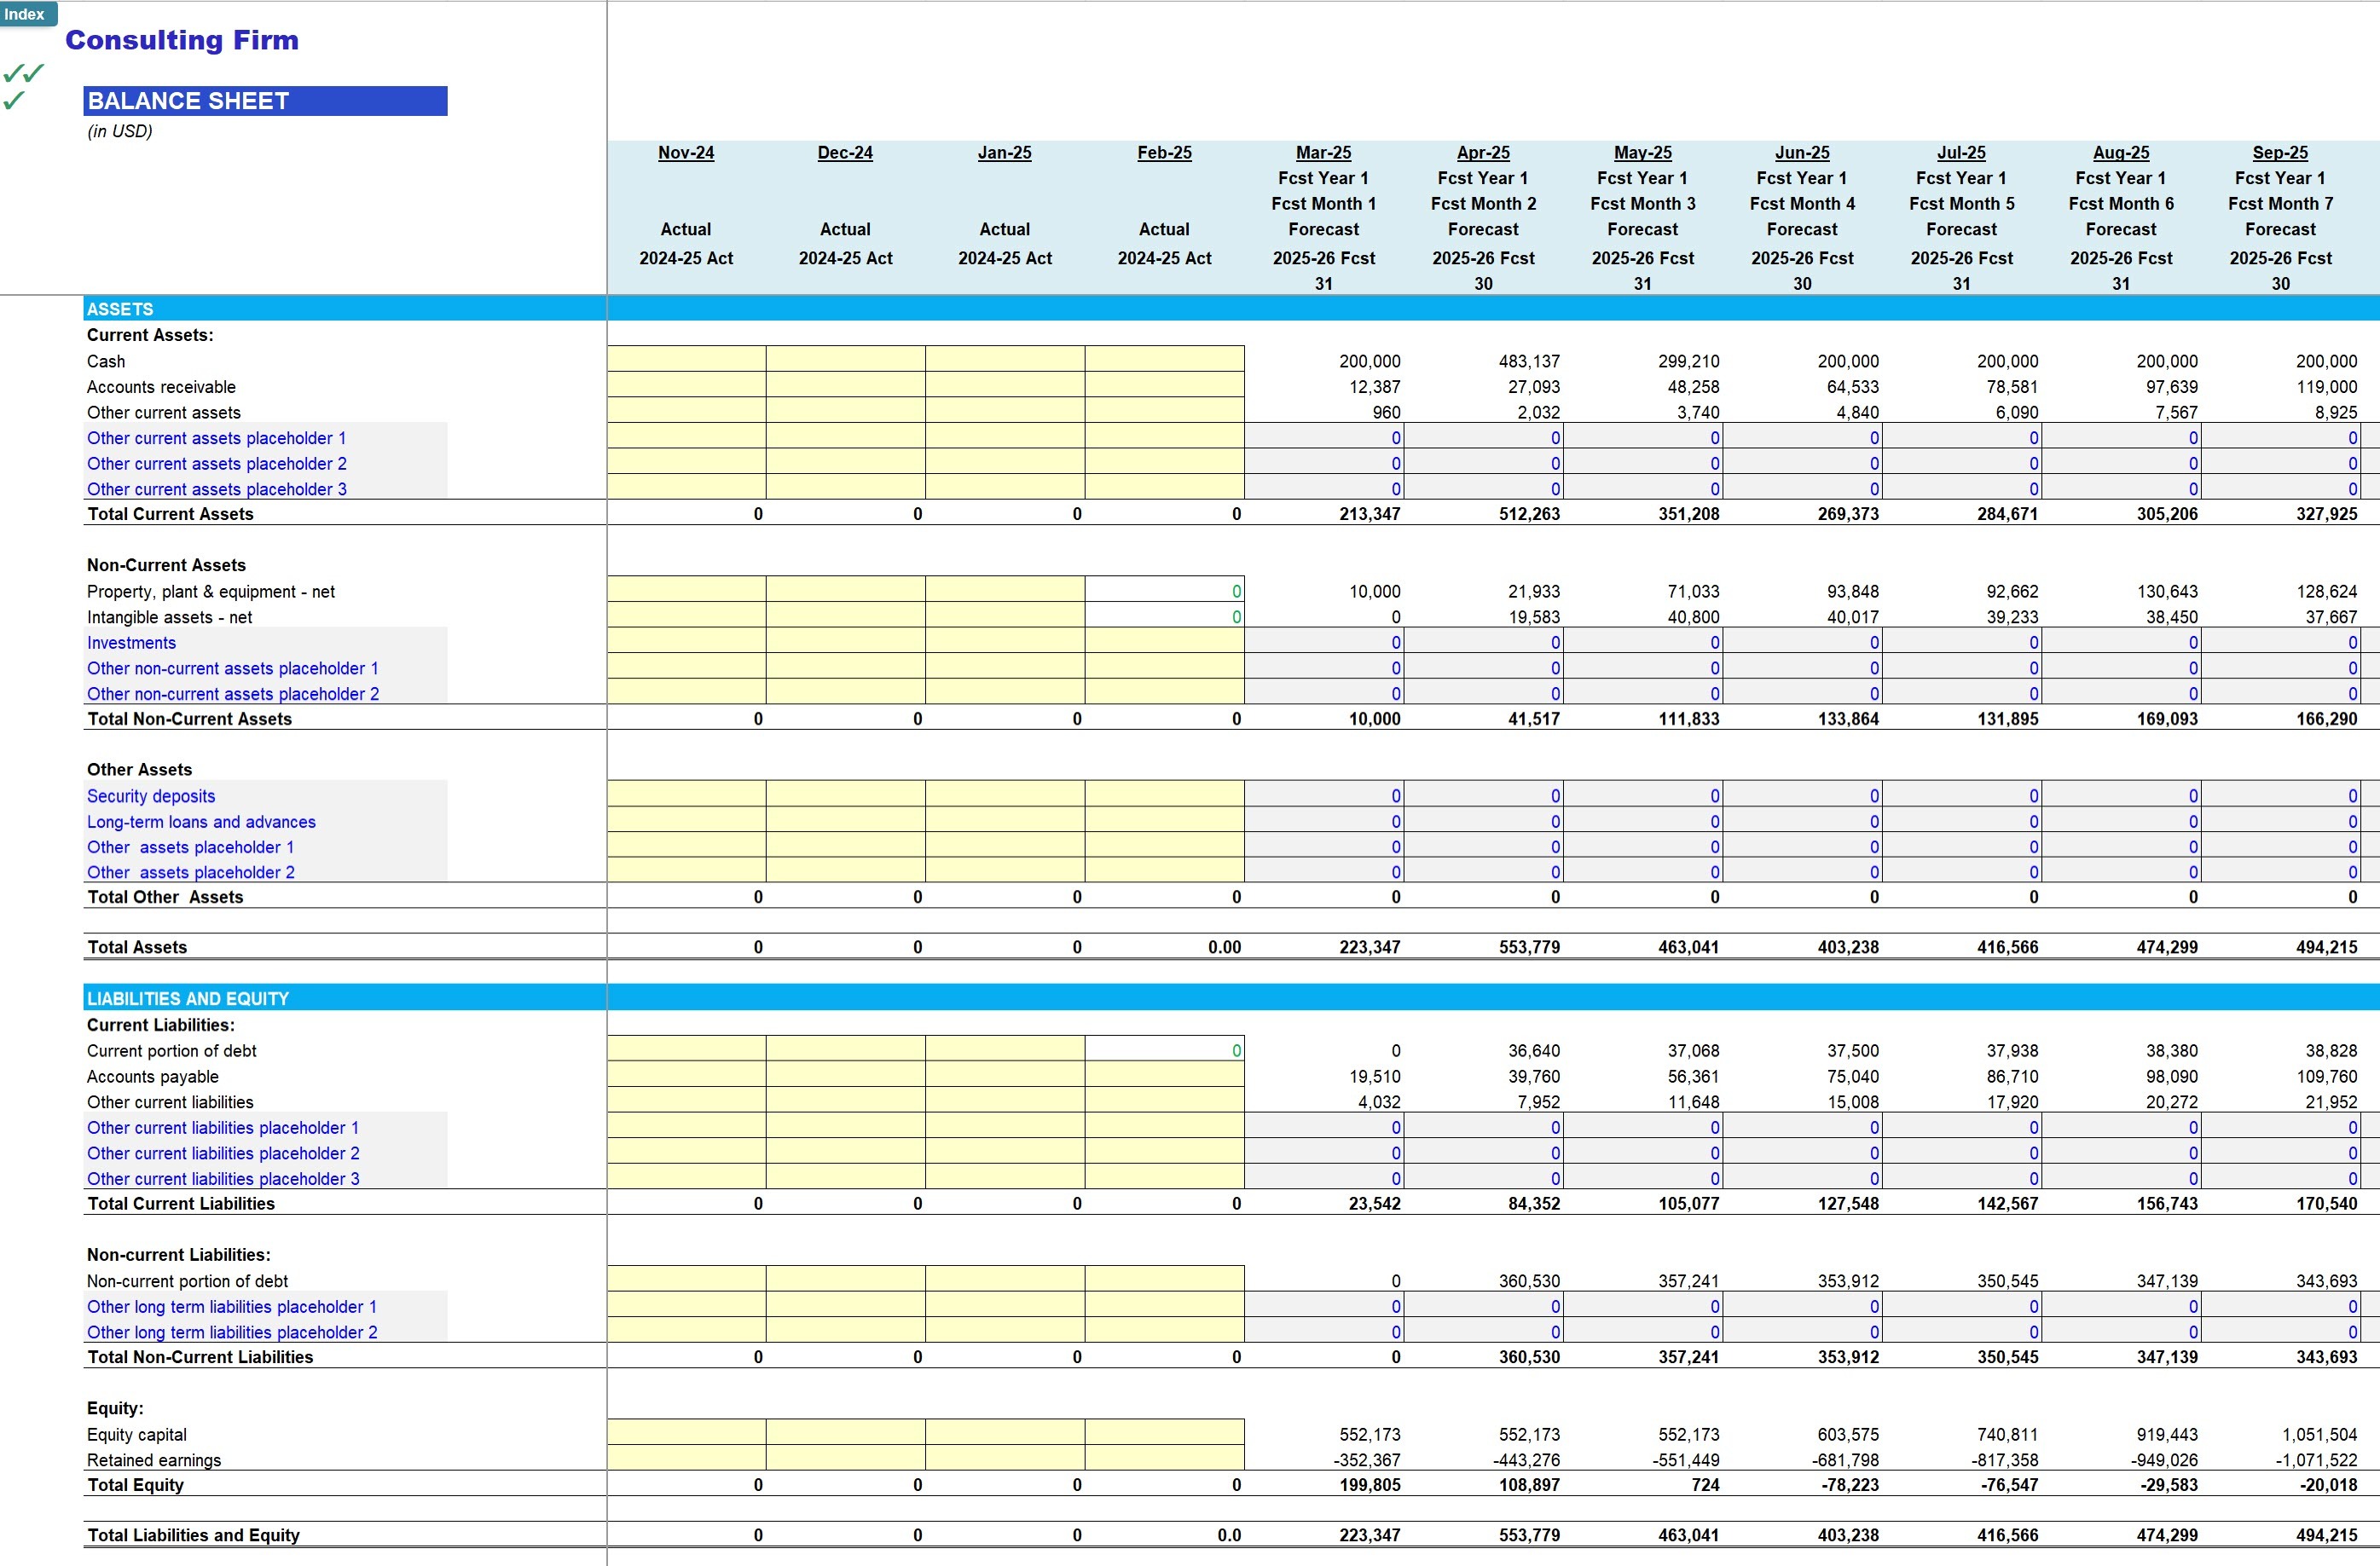This screenshot has height=1566, width=2380.
Task: Select Current portion of debt Feb-25 cell
Action: pos(1164,1049)
